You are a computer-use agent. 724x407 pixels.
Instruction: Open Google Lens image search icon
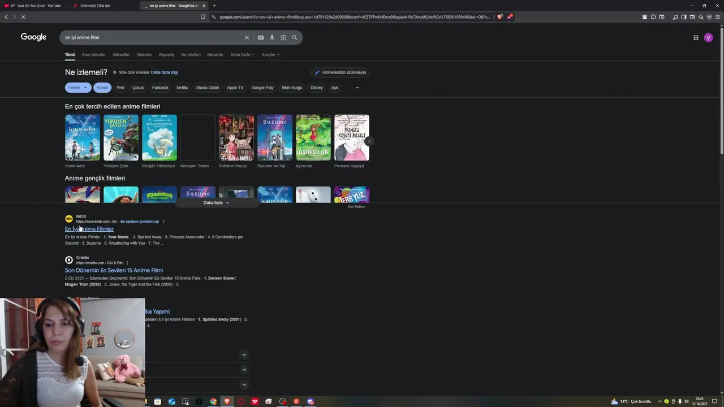pos(283,38)
